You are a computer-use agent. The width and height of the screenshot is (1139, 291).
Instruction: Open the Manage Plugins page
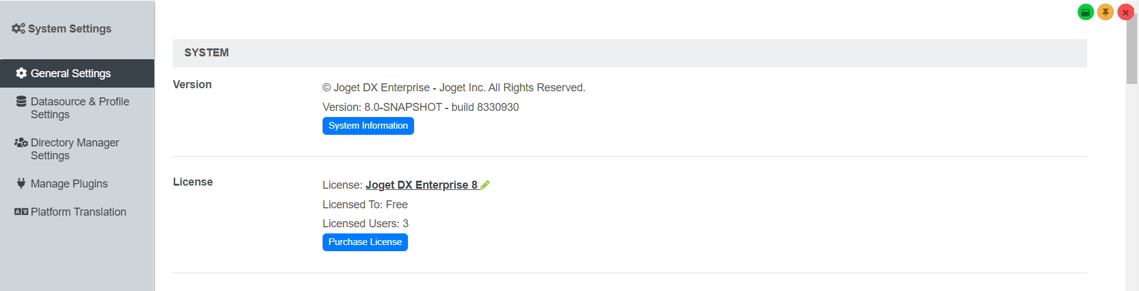[x=69, y=184]
